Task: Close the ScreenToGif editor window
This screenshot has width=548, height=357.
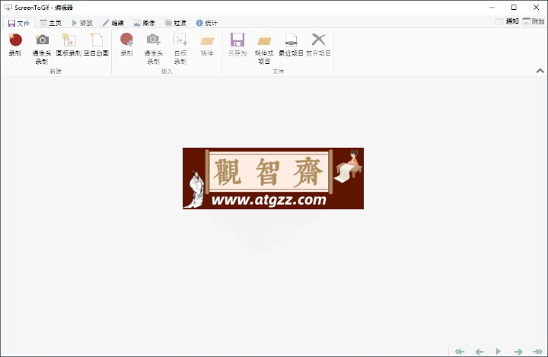Action: pyautogui.click(x=536, y=8)
